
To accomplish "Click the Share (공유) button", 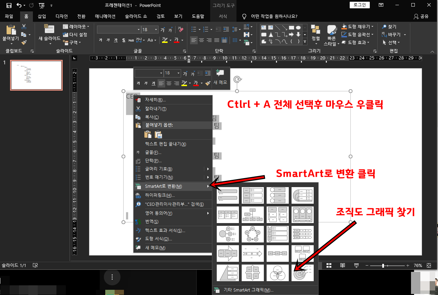I will pos(421,16).
